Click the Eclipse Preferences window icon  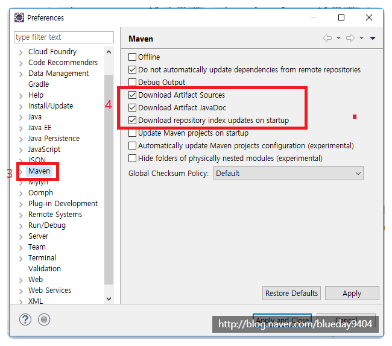(19, 17)
